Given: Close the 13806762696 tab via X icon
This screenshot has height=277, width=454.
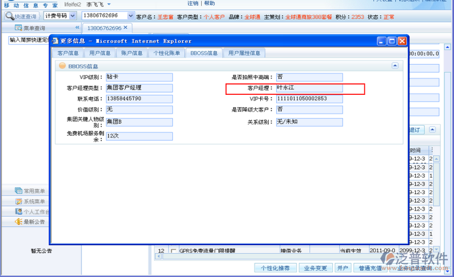Looking at the screenshot, I should [126, 27].
